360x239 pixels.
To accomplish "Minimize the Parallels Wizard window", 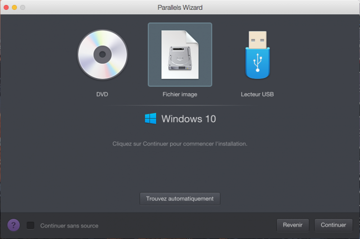I will (14, 7).
